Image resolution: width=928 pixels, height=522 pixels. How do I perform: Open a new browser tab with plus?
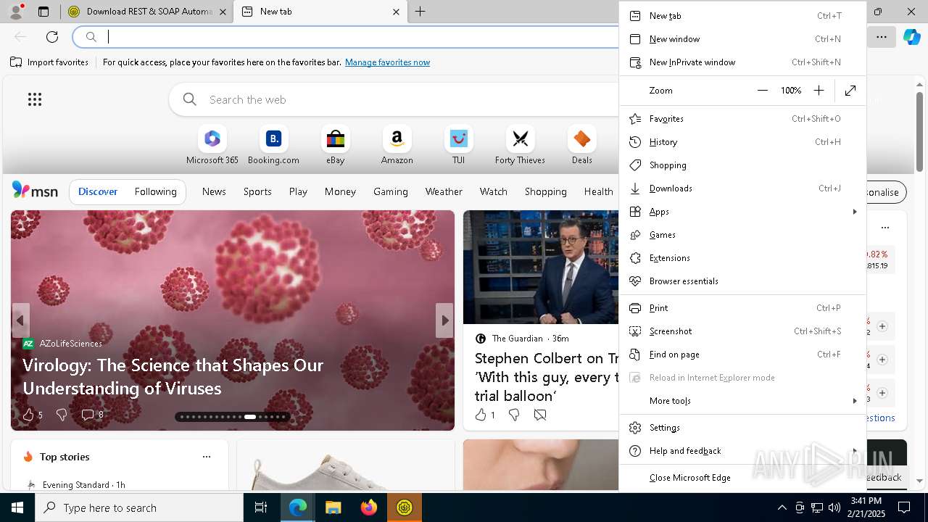coord(420,12)
